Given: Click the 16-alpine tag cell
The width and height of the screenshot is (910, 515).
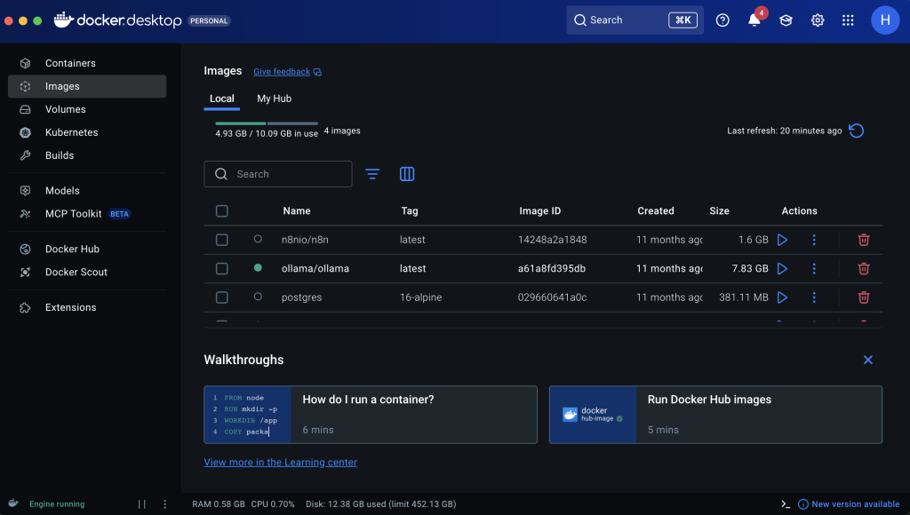Looking at the screenshot, I should click(x=420, y=297).
